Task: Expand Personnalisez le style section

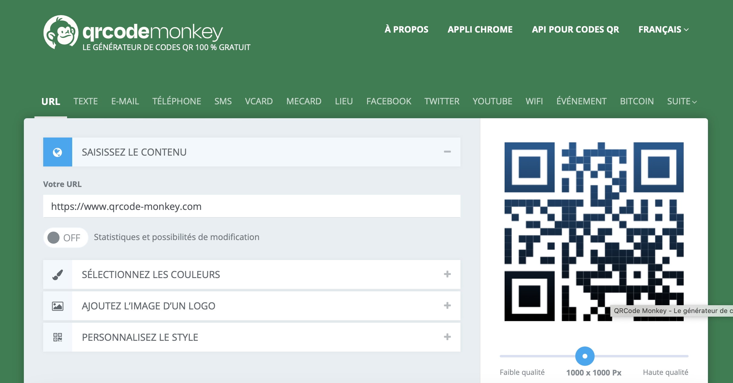Action: point(447,337)
